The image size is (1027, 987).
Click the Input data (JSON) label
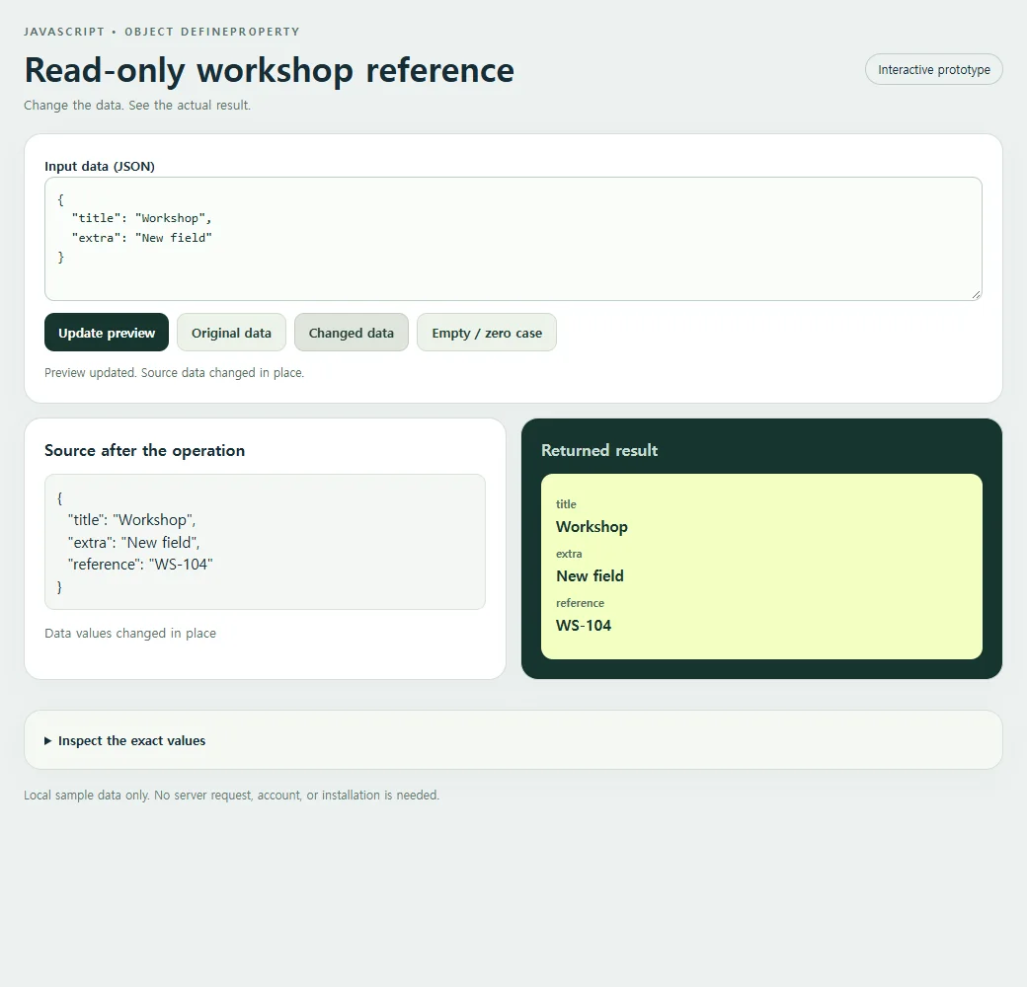click(x=100, y=166)
